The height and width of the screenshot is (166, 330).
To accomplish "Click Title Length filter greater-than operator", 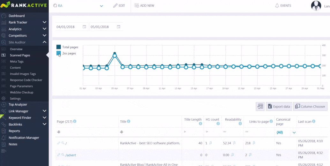I will coord(185,132).
